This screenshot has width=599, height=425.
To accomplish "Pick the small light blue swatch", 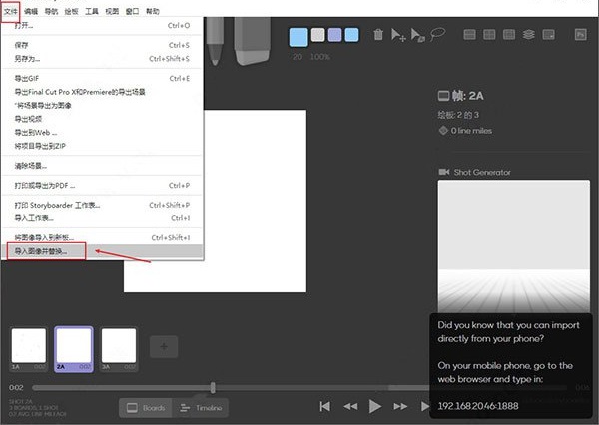I will click(351, 35).
